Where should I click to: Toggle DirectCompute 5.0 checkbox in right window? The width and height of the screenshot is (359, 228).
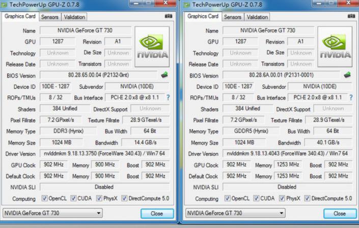(307, 198)
